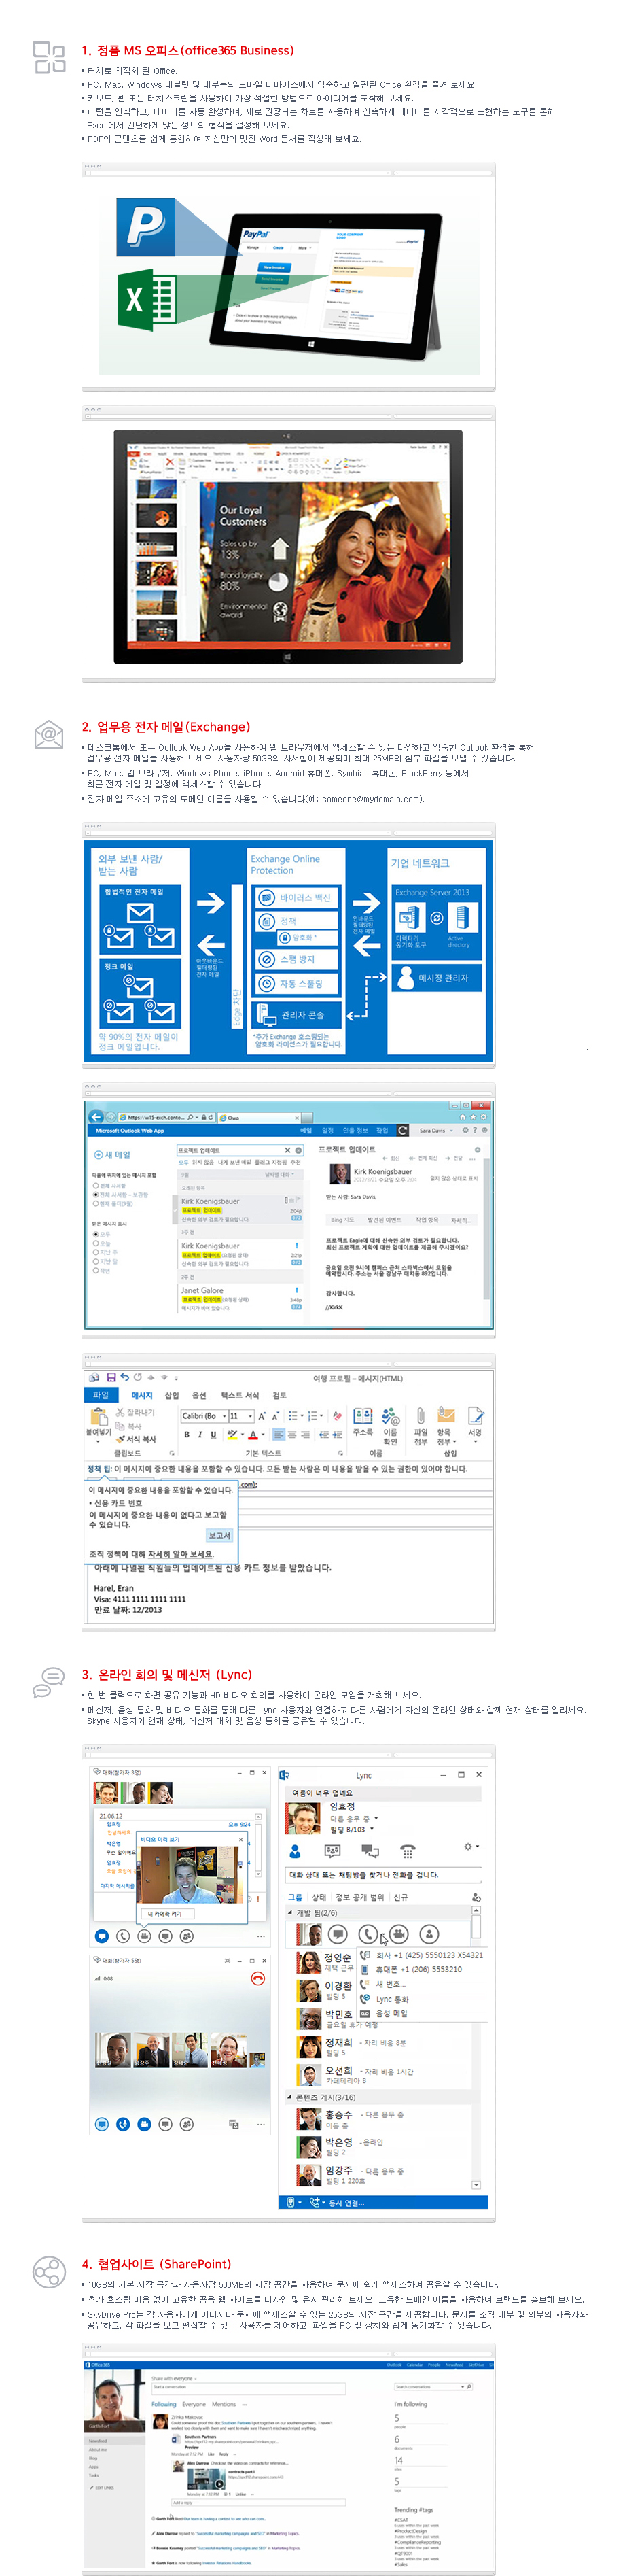Viewport: 625px width, 2576px height.
Task: Select the 현재 폴더 radio option
Action: [x=96, y=1203]
